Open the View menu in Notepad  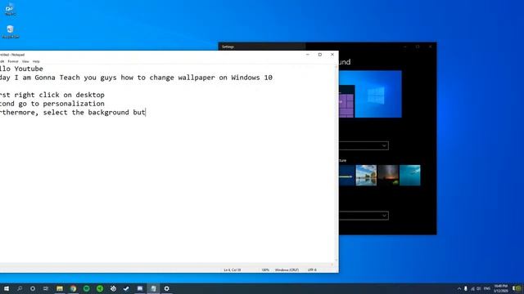pos(25,61)
